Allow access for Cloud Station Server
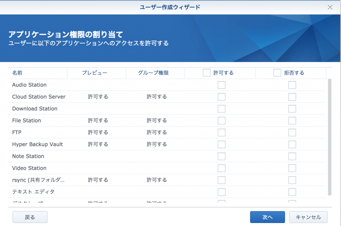This screenshot has width=341, height=226. (x=221, y=97)
